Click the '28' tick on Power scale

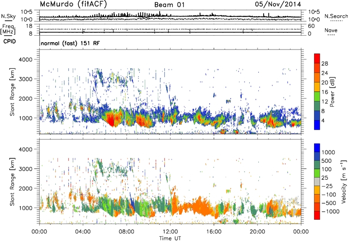[x=325, y=64]
